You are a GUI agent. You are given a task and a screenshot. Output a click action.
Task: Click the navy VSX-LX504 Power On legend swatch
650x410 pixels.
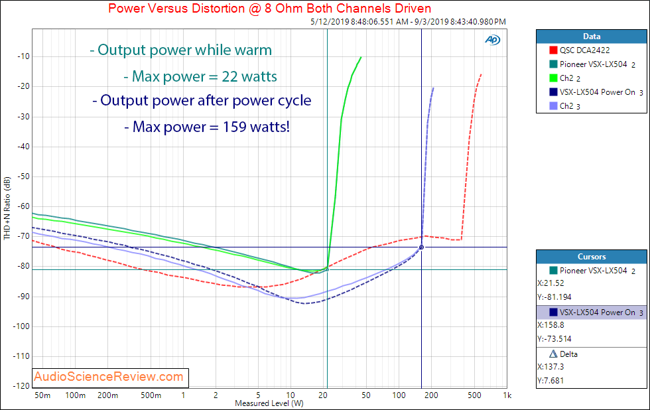click(x=553, y=92)
